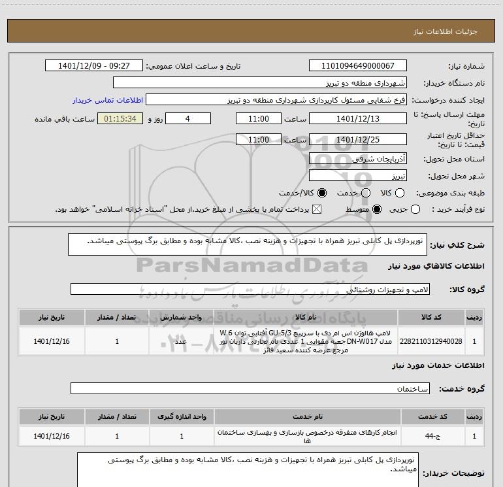
Task: Click the نام کالا column header
Action: pyautogui.click(x=306, y=317)
